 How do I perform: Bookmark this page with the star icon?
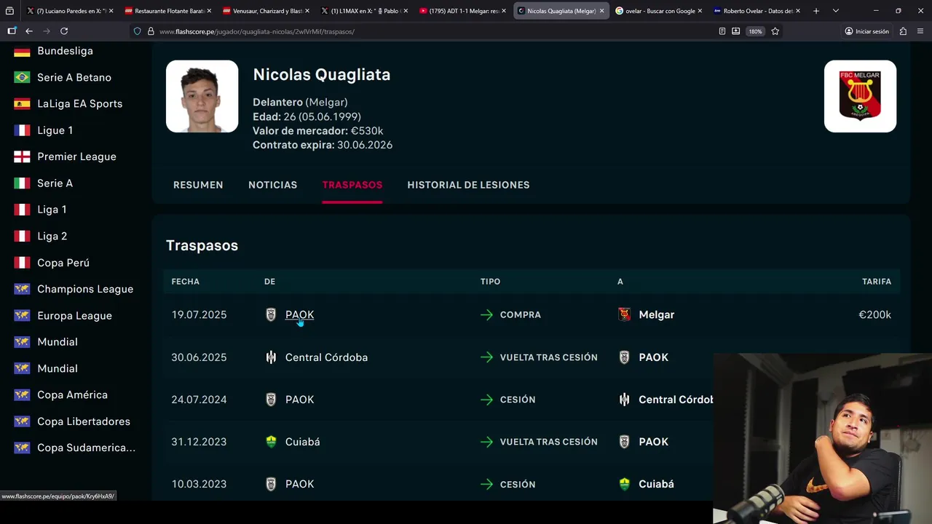tap(775, 31)
